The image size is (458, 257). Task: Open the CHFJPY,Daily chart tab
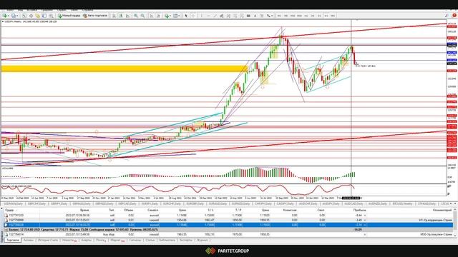click(263, 203)
